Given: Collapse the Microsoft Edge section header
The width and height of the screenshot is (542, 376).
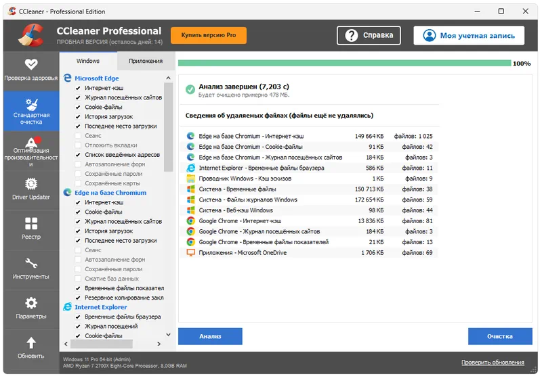Looking at the screenshot, I should (x=96, y=78).
